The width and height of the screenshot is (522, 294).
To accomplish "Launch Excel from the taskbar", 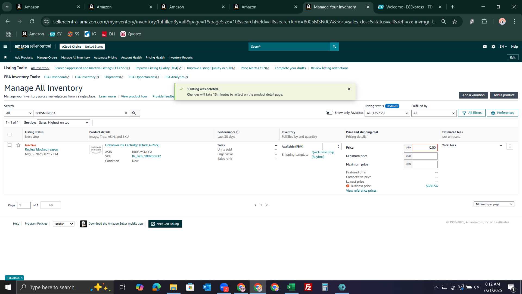I will (x=291, y=287).
